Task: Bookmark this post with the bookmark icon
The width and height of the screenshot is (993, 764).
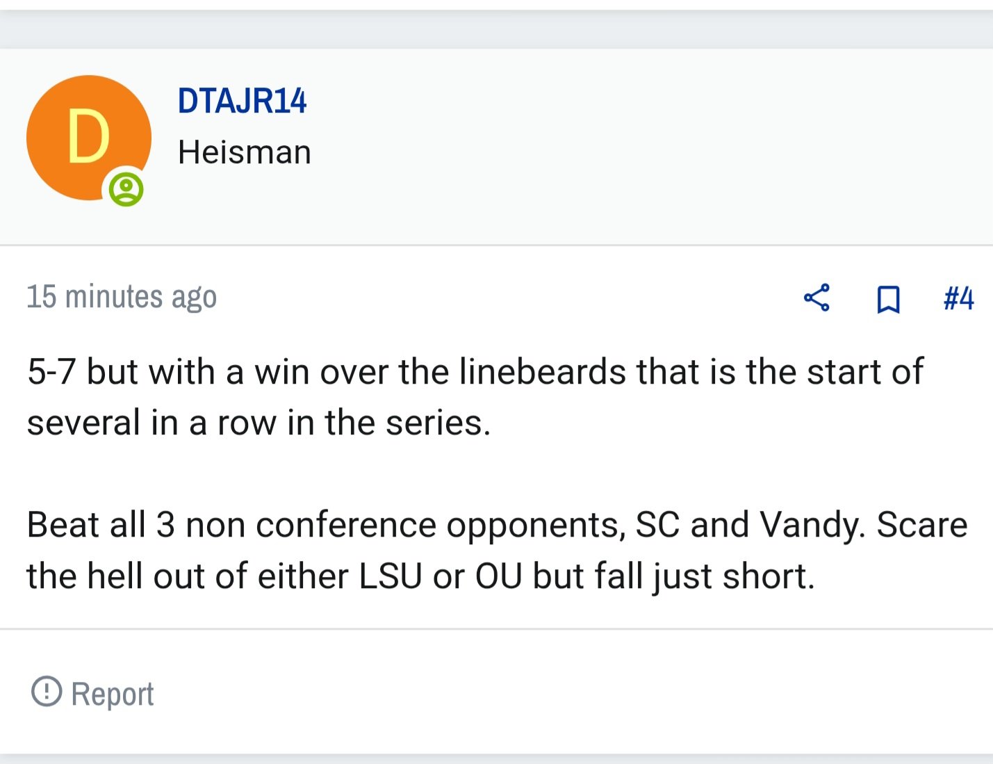Action: [888, 299]
